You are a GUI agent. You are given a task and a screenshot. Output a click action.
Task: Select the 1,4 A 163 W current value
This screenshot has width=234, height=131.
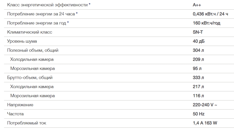click(x=205, y=123)
